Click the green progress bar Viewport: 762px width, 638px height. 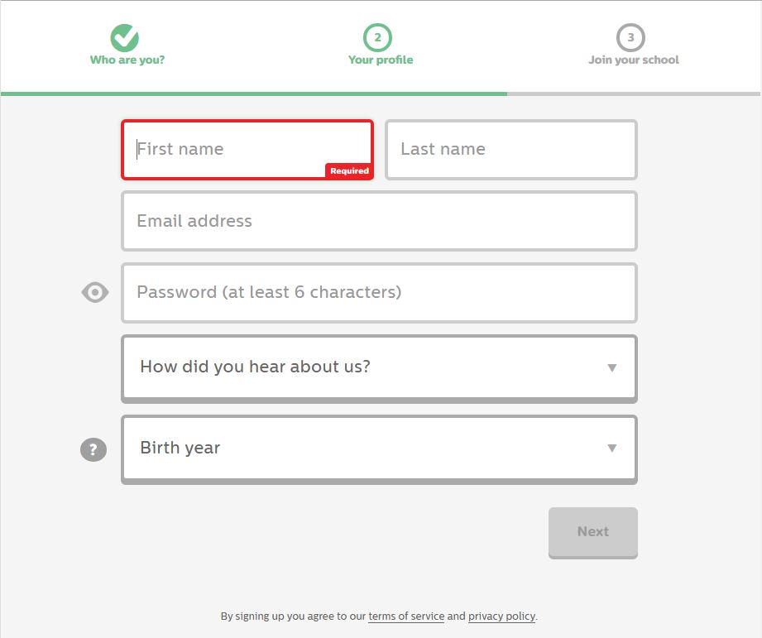tap(253, 94)
